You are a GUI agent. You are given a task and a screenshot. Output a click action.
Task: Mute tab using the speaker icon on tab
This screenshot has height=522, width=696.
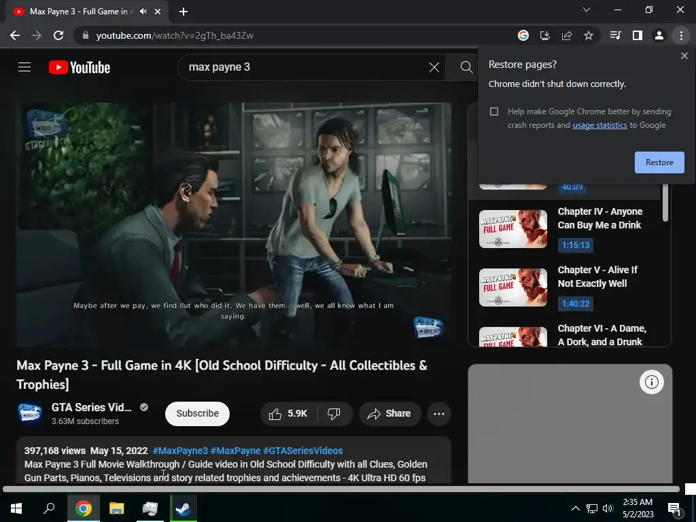point(143,12)
